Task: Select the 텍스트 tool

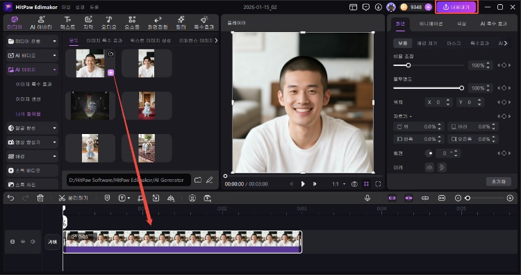Action: (x=67, y=23)
